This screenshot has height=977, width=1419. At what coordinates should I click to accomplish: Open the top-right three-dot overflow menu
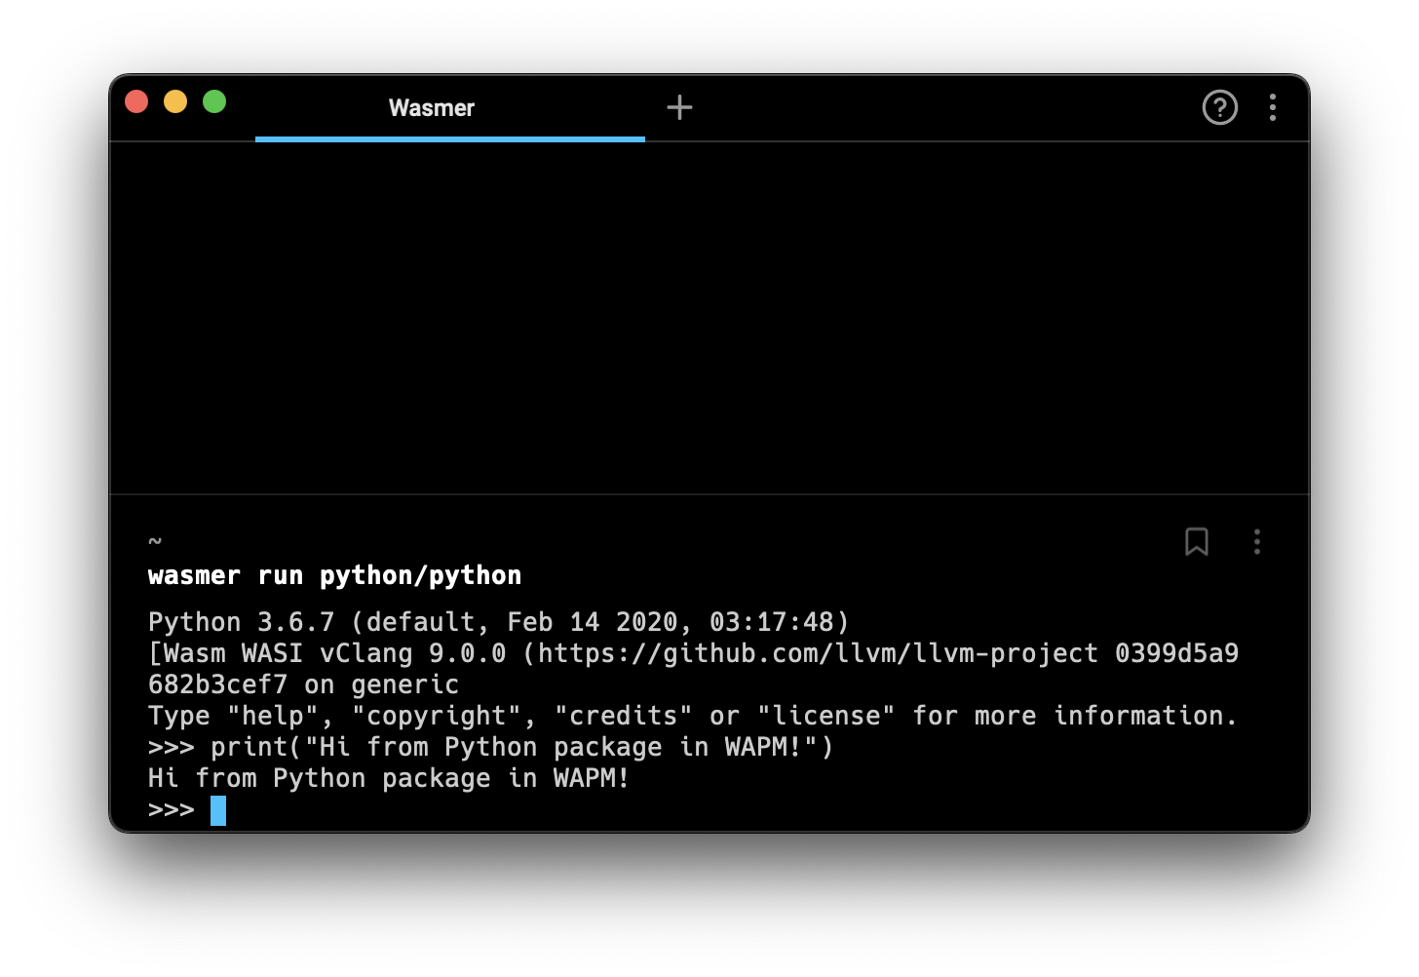coord(1273,107)
